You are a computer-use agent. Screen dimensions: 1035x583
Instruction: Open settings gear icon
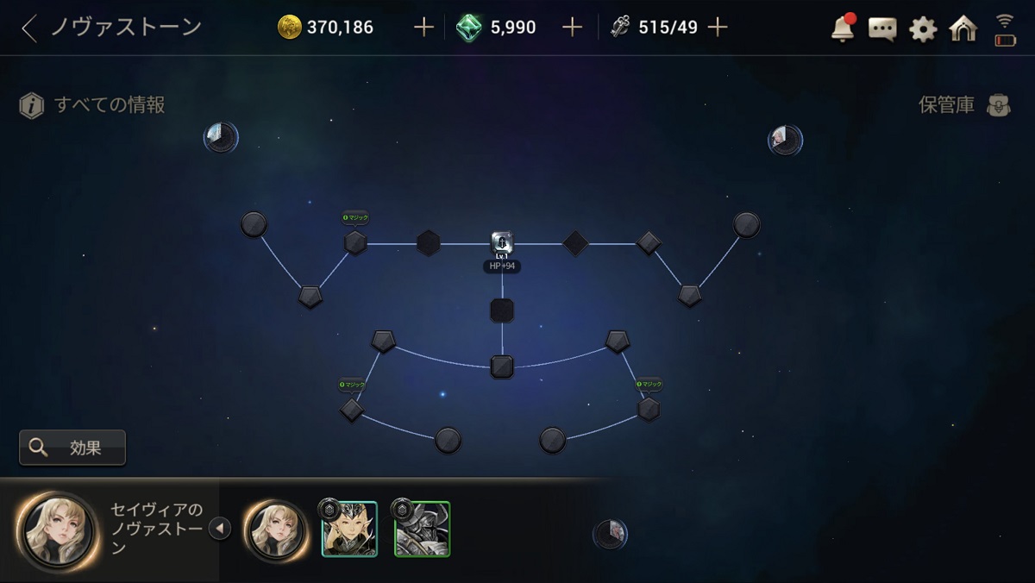point(923,29)
